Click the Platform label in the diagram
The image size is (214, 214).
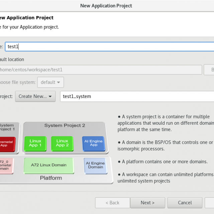point(51,178)
